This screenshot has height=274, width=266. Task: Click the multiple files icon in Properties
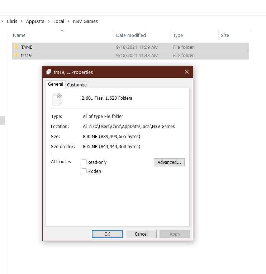point(57,99)
